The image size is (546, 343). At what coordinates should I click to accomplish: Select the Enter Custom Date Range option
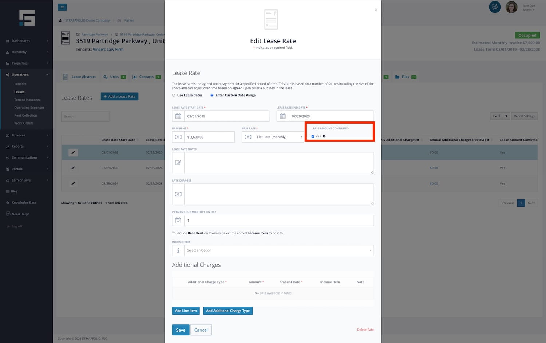[x=212, y=96]
